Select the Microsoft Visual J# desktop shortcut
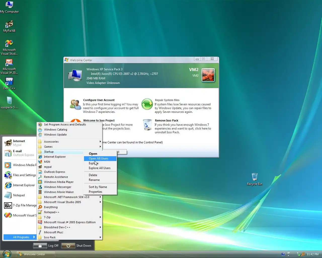 tap(9, 67)
